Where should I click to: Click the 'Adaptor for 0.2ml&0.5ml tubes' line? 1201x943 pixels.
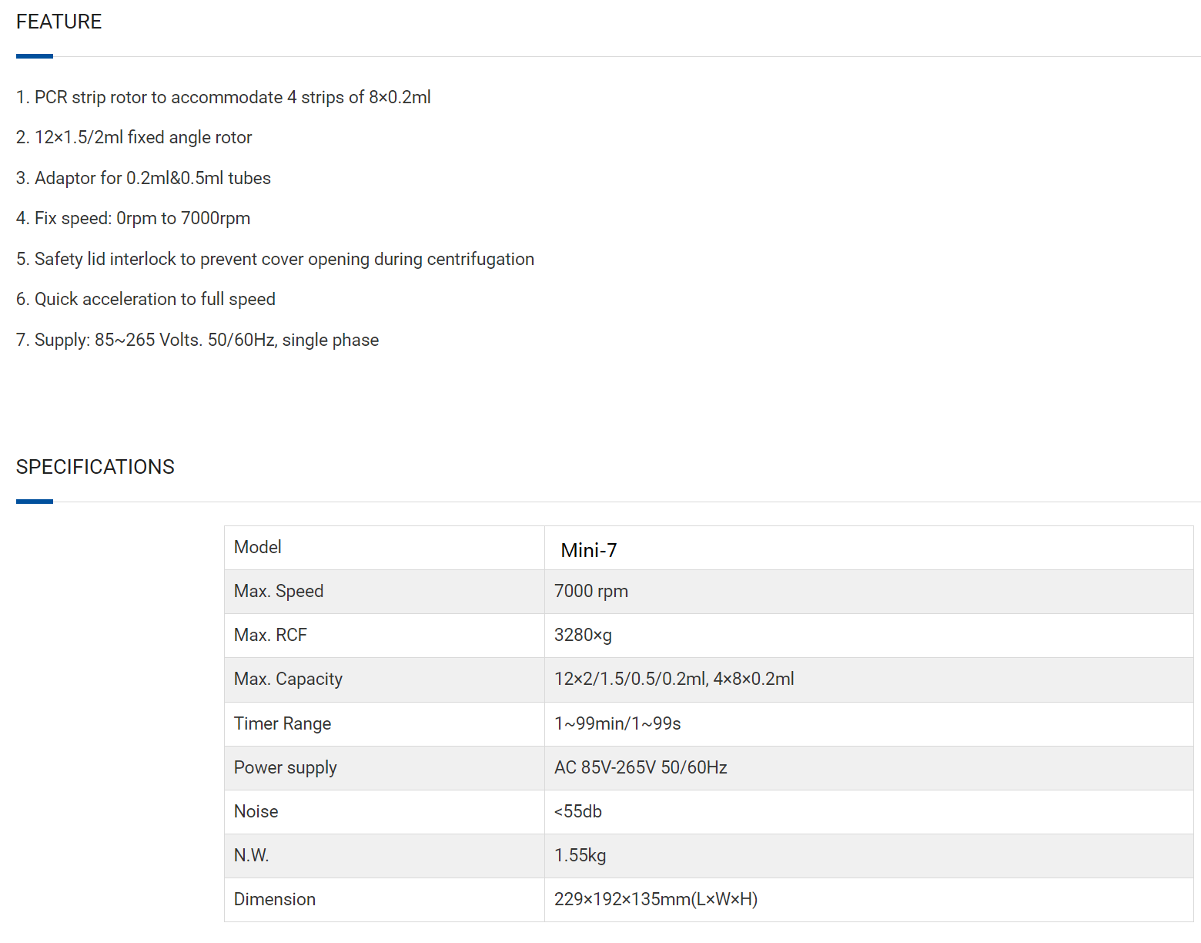click(143, 178)
